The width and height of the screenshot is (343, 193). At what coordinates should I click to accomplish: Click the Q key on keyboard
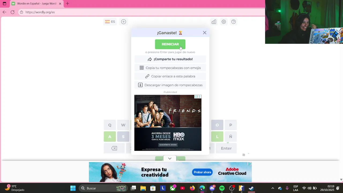(x=110, y=125)
